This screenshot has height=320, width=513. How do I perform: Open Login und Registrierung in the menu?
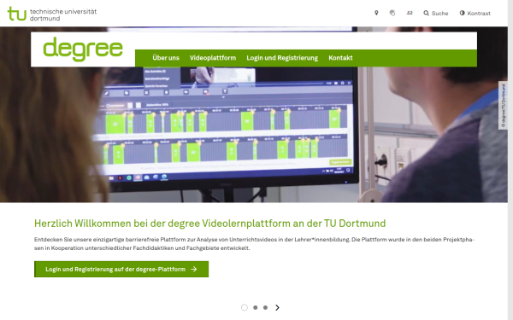pos(282,58)
